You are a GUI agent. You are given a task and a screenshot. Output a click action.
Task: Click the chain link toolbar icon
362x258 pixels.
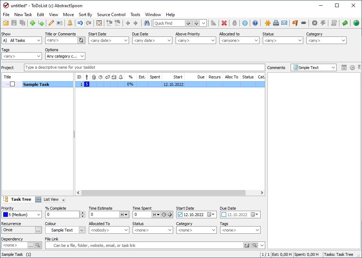303,23
